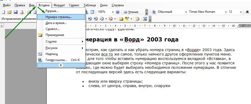Viewport: 251px width, 104px height.
Task: Click the Вставка menu header
Action: [44, 5]
